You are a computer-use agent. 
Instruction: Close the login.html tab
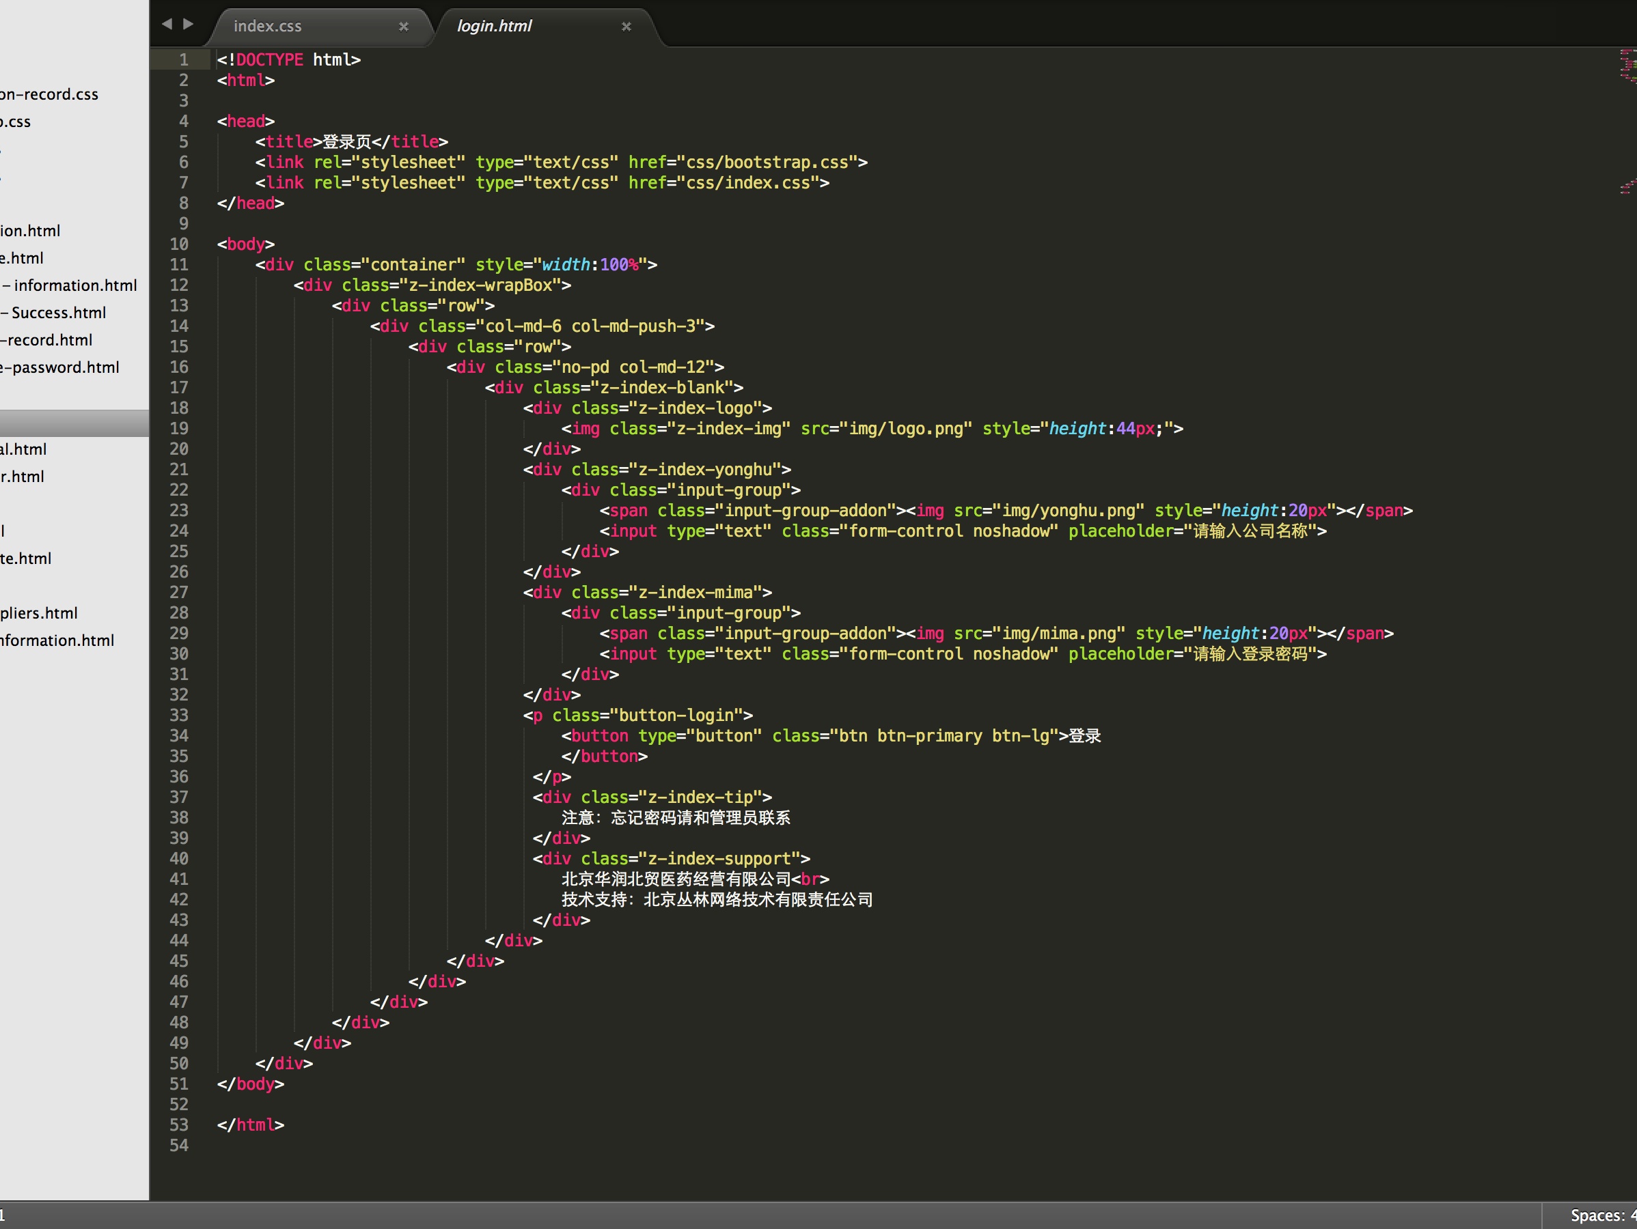(x=626, y=27)
